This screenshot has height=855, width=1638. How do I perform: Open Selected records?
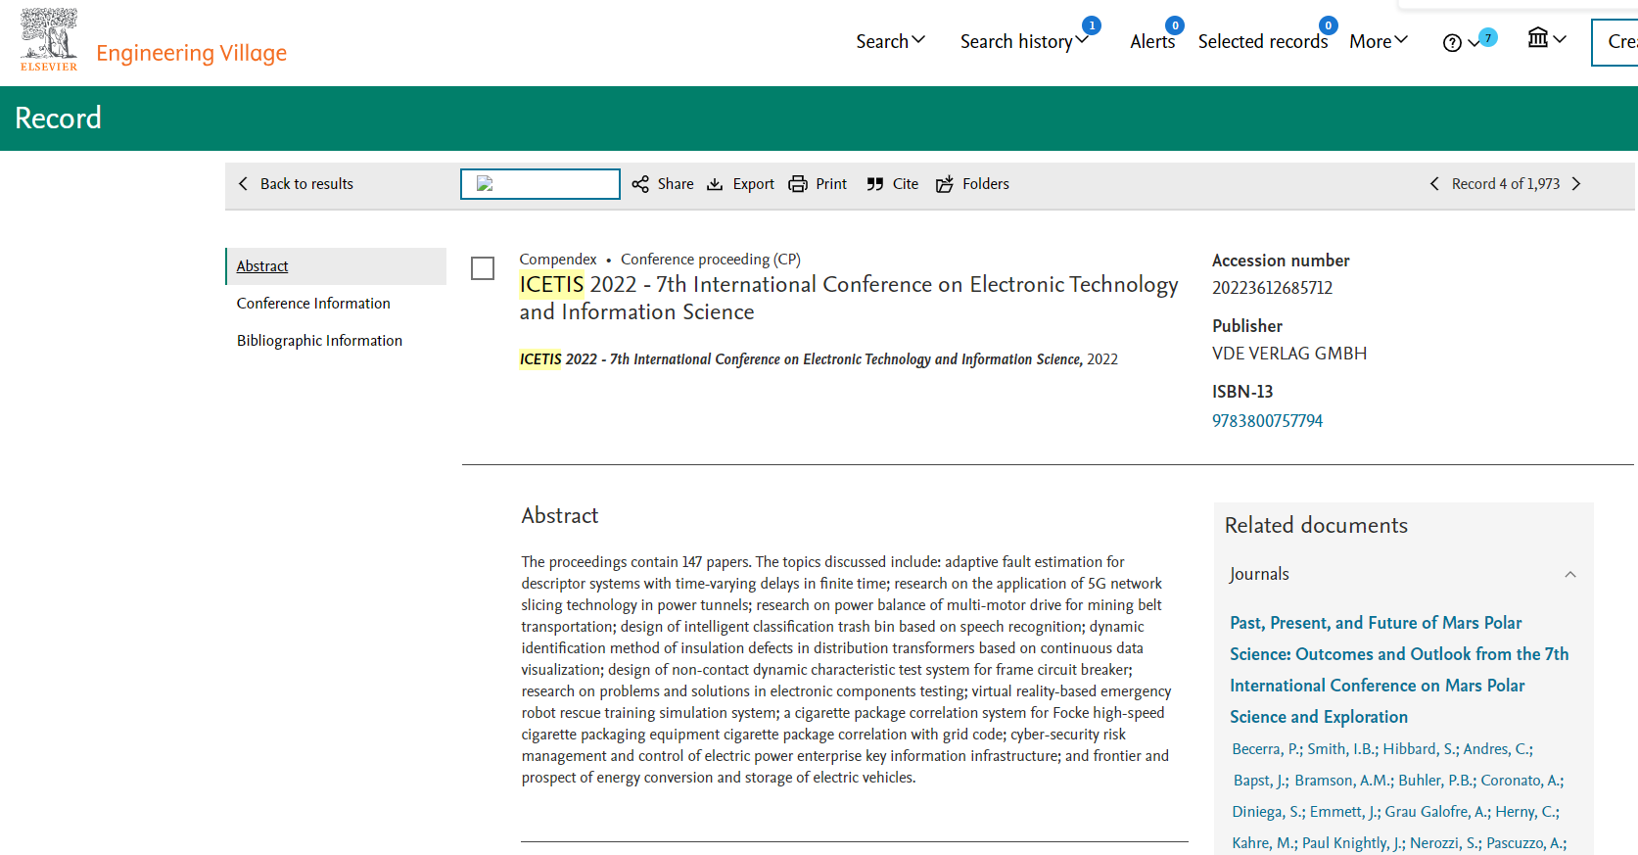[x=1263, y=41]
